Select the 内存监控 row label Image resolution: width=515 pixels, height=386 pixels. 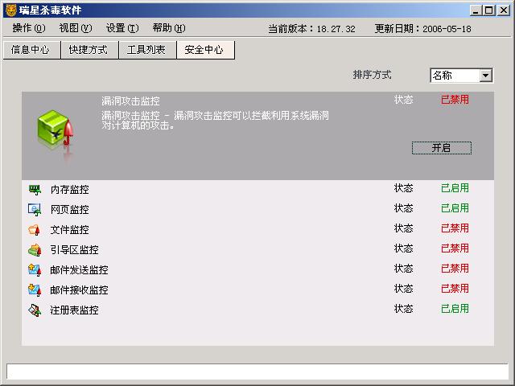(x=70, y=190)
